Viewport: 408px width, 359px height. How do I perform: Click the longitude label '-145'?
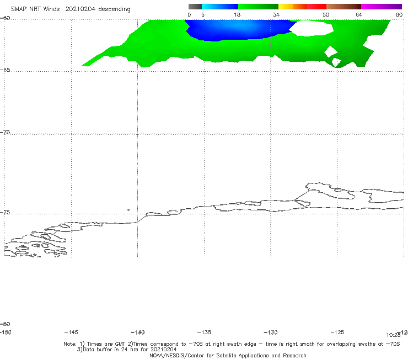click(x=71, y=332)
